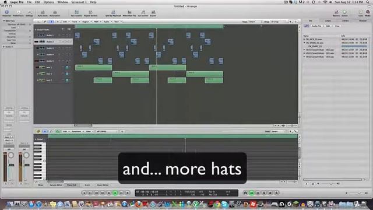The height and width of the screenshot is (210, 373).
Task: Open the Help menu
Action: pos(93,2)
